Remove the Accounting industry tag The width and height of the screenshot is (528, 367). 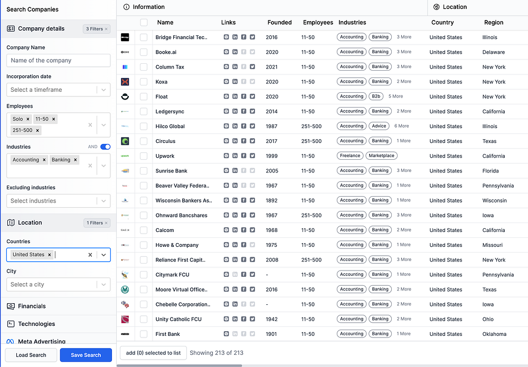[x=44, y=160]
